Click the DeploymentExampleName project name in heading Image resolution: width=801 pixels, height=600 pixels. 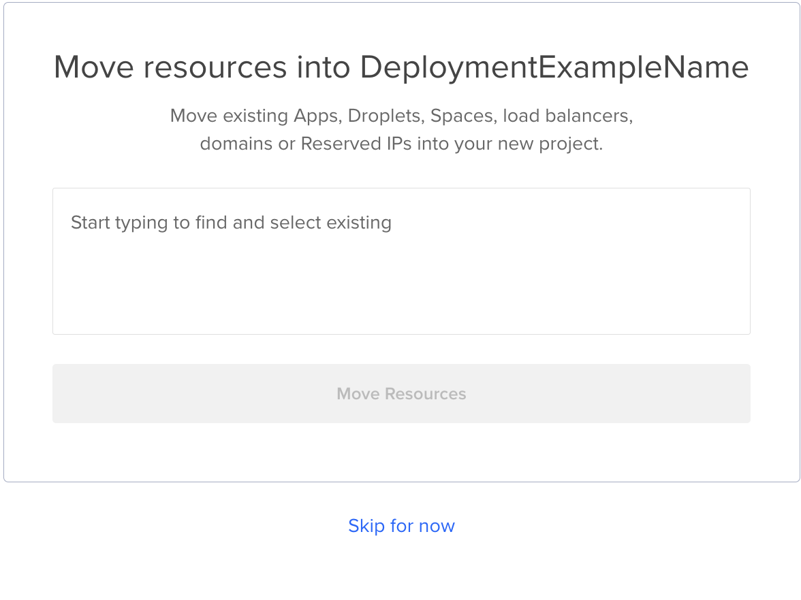[x=554, y=67]
